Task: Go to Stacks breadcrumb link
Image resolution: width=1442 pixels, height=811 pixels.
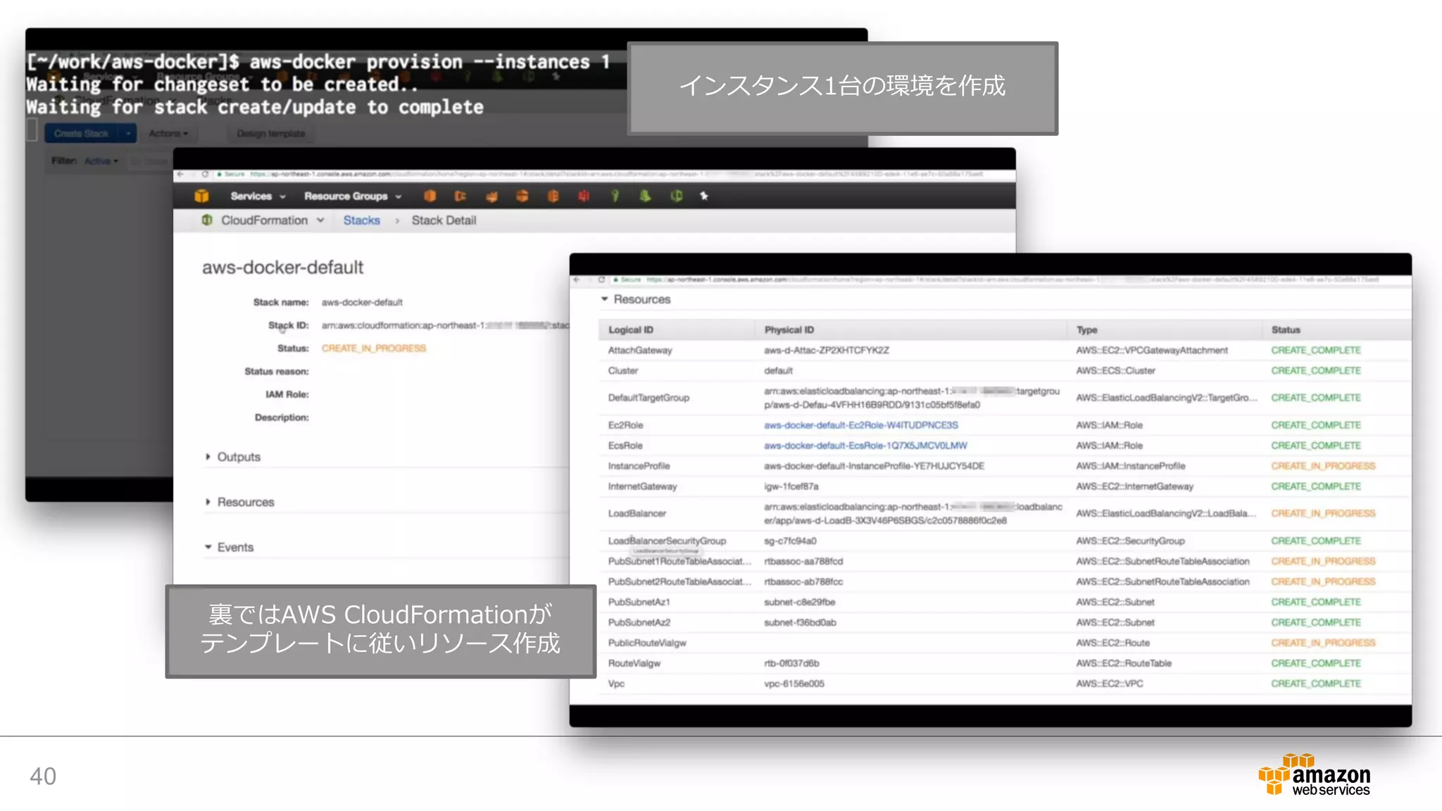Action: point(361,220)
